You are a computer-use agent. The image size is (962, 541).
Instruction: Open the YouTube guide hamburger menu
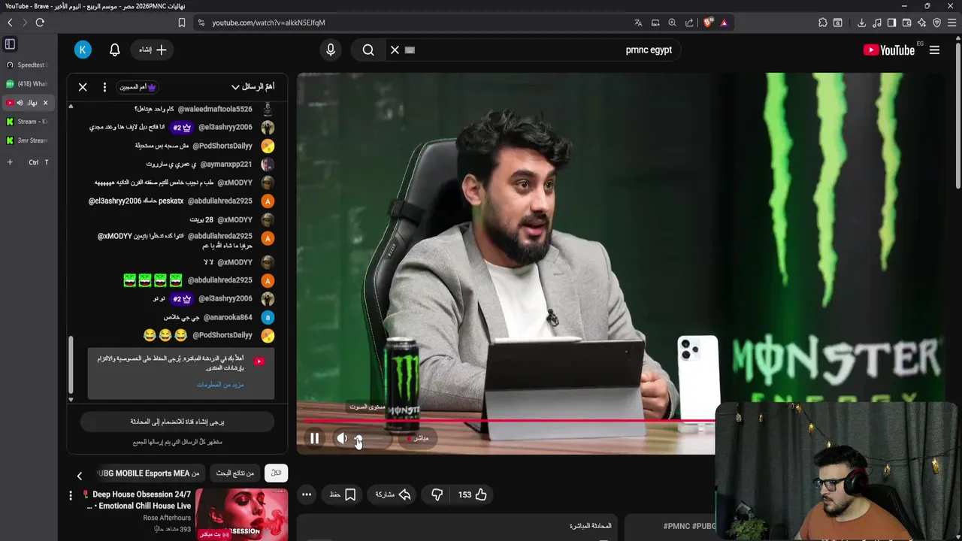click(x=934, y=50)
